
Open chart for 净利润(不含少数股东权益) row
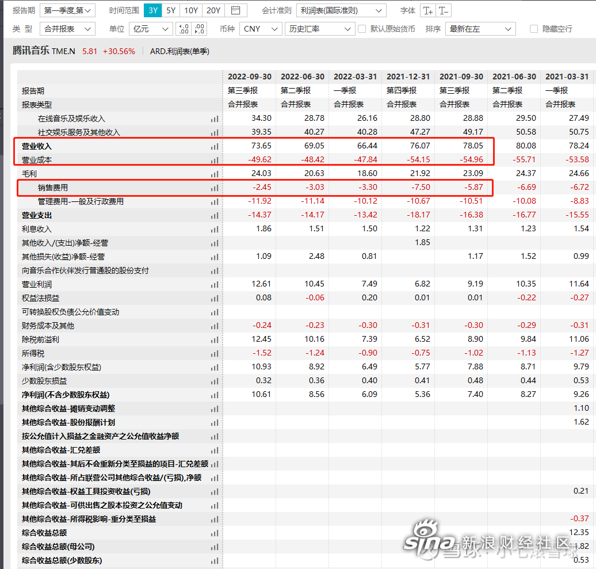pyautogui.click(x=215, y=395)
